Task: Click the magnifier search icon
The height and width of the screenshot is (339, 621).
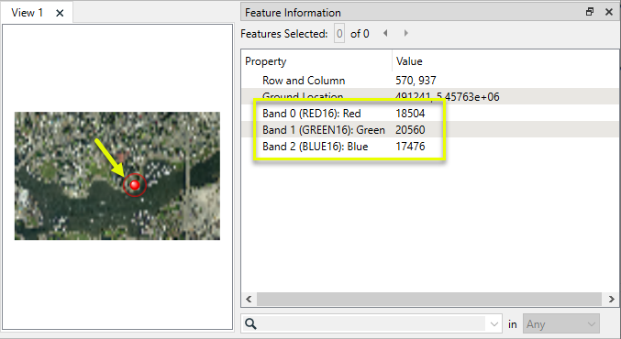Action: (x=250, y=324)
